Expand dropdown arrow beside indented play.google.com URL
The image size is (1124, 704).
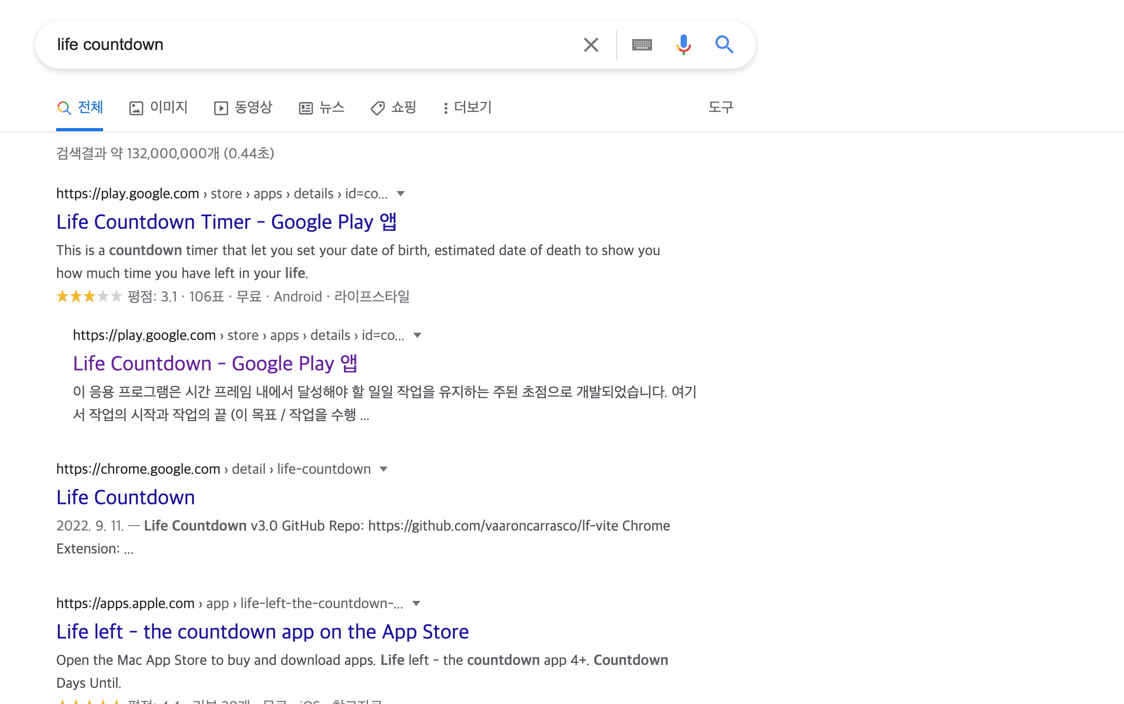[417, 335]
